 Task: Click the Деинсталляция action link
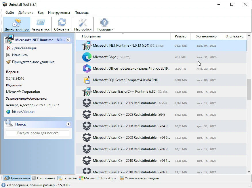[24, 48]
